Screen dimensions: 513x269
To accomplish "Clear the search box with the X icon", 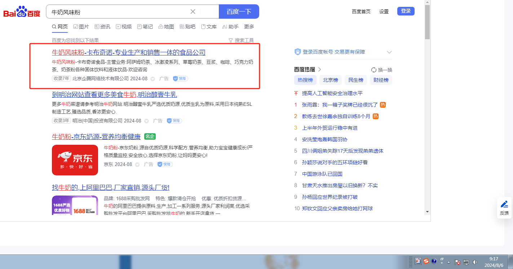I will (x=193, y=12).
